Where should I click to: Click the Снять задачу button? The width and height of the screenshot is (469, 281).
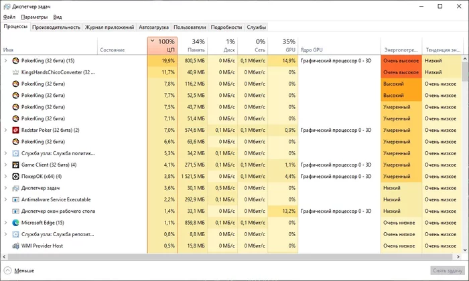click(x=448, y=270)
